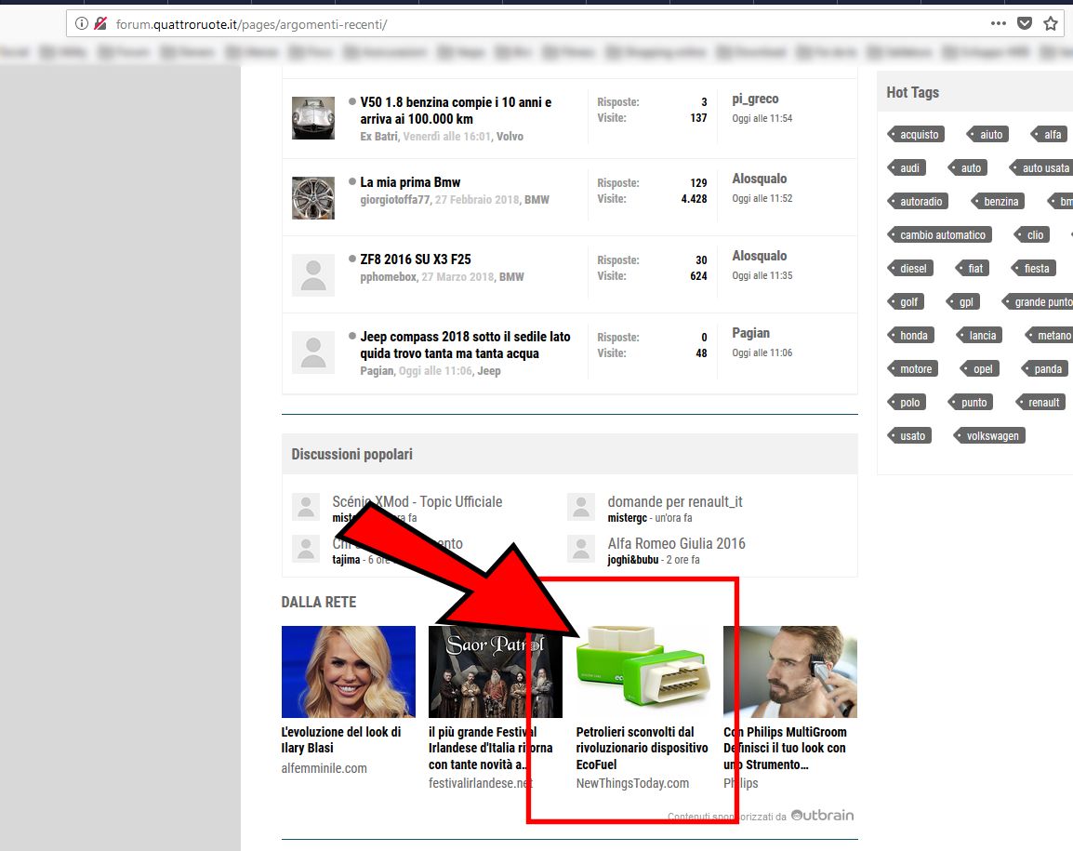The image size is (1073, 851).
Task: Open Volvo forum link in V50 row
Action: (510, 136)
